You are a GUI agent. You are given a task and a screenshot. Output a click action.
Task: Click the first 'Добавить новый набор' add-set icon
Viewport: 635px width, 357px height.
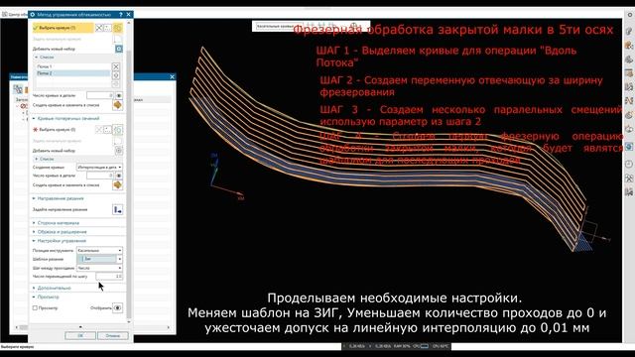(x=119, y=49)
